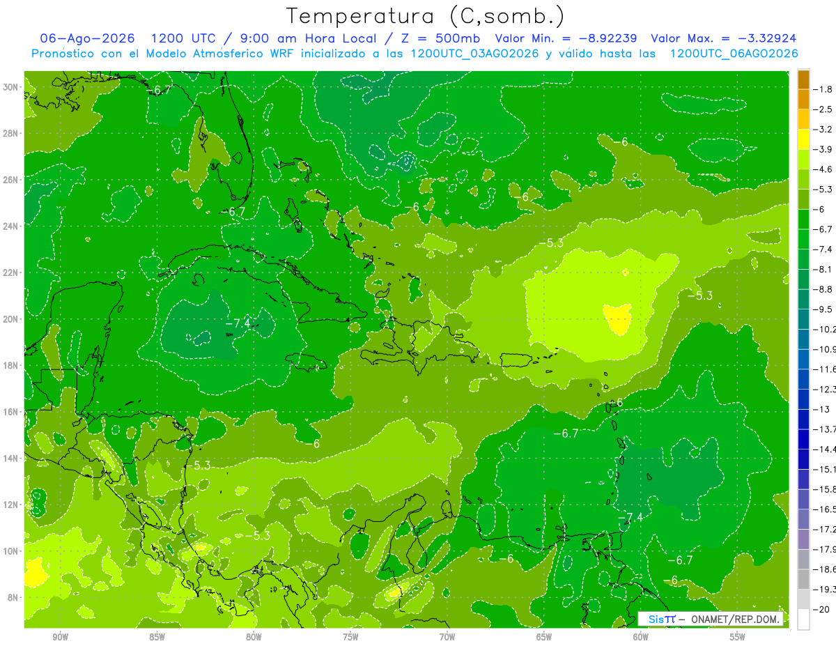Image resolution: width=836 pixels, height=646 pixels.
Task: Click the '30N' latitude axis label
Action: (x=12, y=87)
